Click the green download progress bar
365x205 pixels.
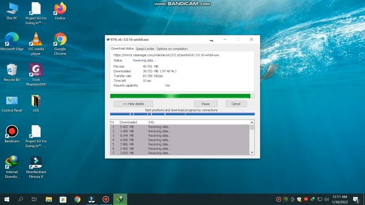click(182, 96)
